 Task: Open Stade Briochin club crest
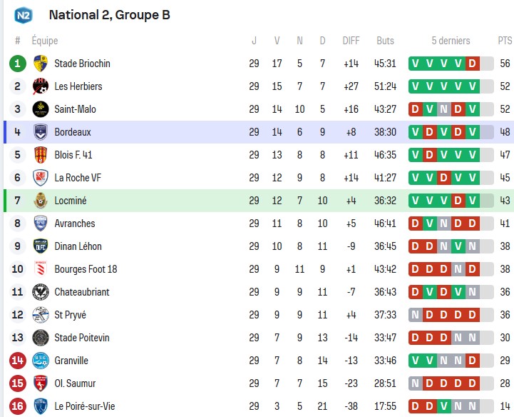41,64
